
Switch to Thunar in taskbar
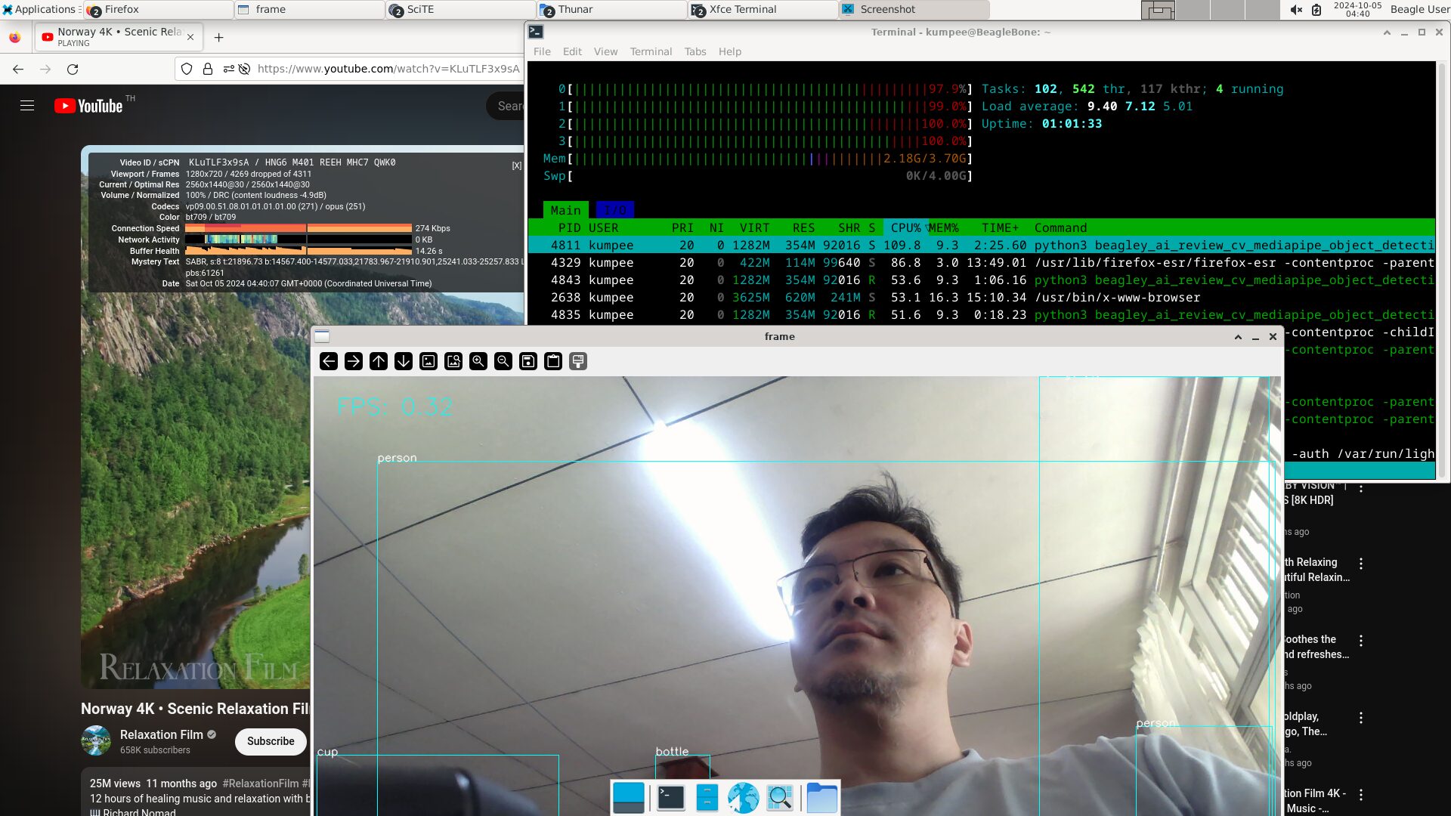point(611,9)
